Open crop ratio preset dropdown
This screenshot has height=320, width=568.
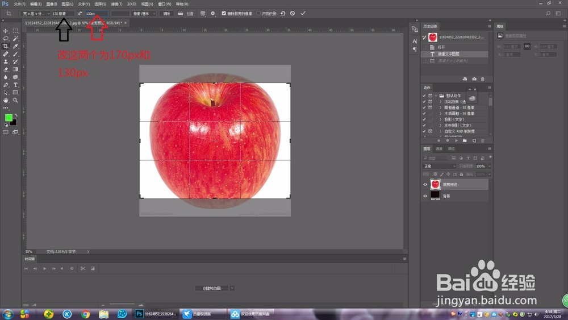click(35, 14)
